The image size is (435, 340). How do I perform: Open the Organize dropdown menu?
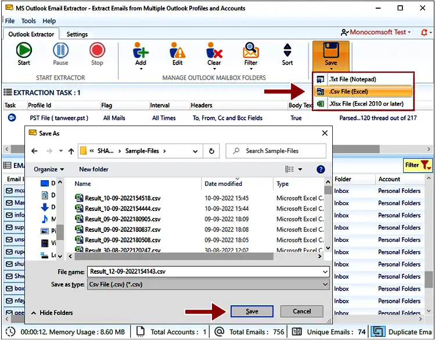pos(49,169)
